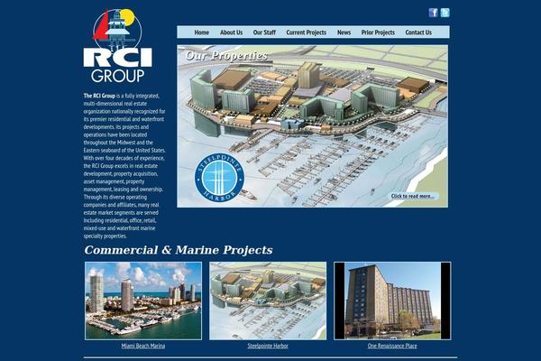Open the About Us page
The width and height of the screenshot is (541, 361).
pos(231,32)
